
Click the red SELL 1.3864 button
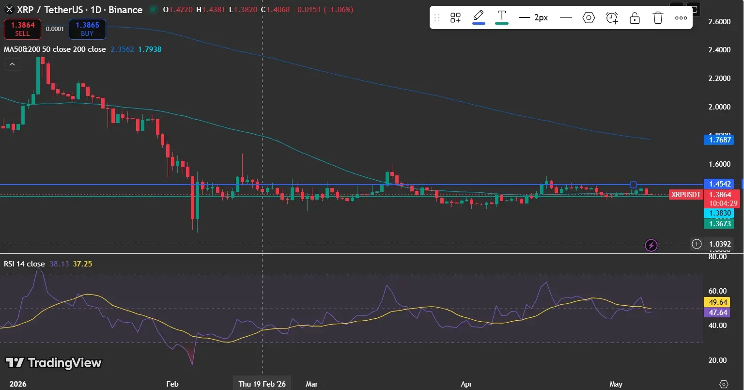coord(22,29)
